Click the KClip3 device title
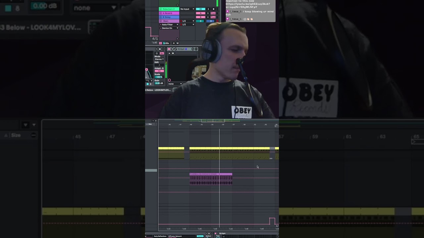This screenshot has height=238, width=424. (181, 49)
